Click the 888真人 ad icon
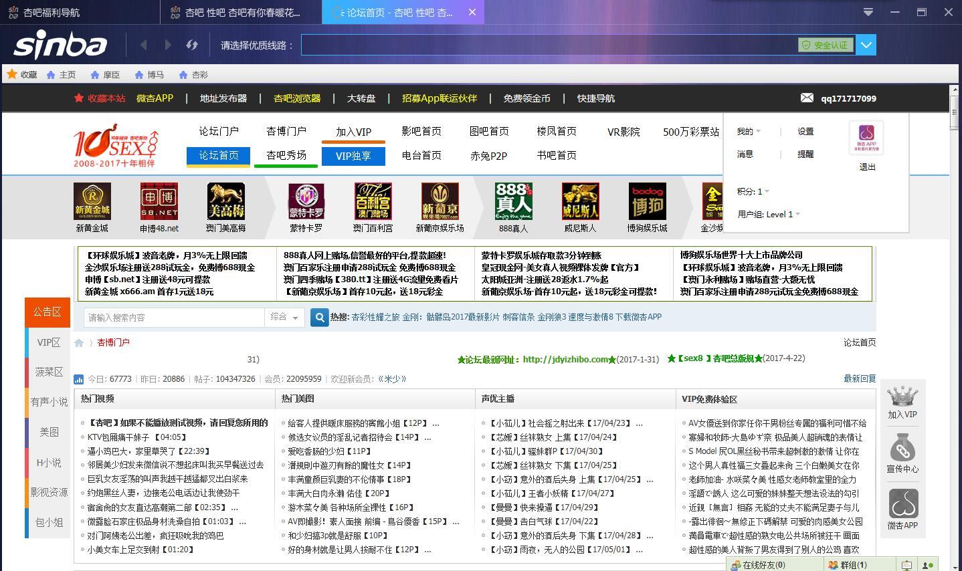962x571 pixels. (514, 201)
